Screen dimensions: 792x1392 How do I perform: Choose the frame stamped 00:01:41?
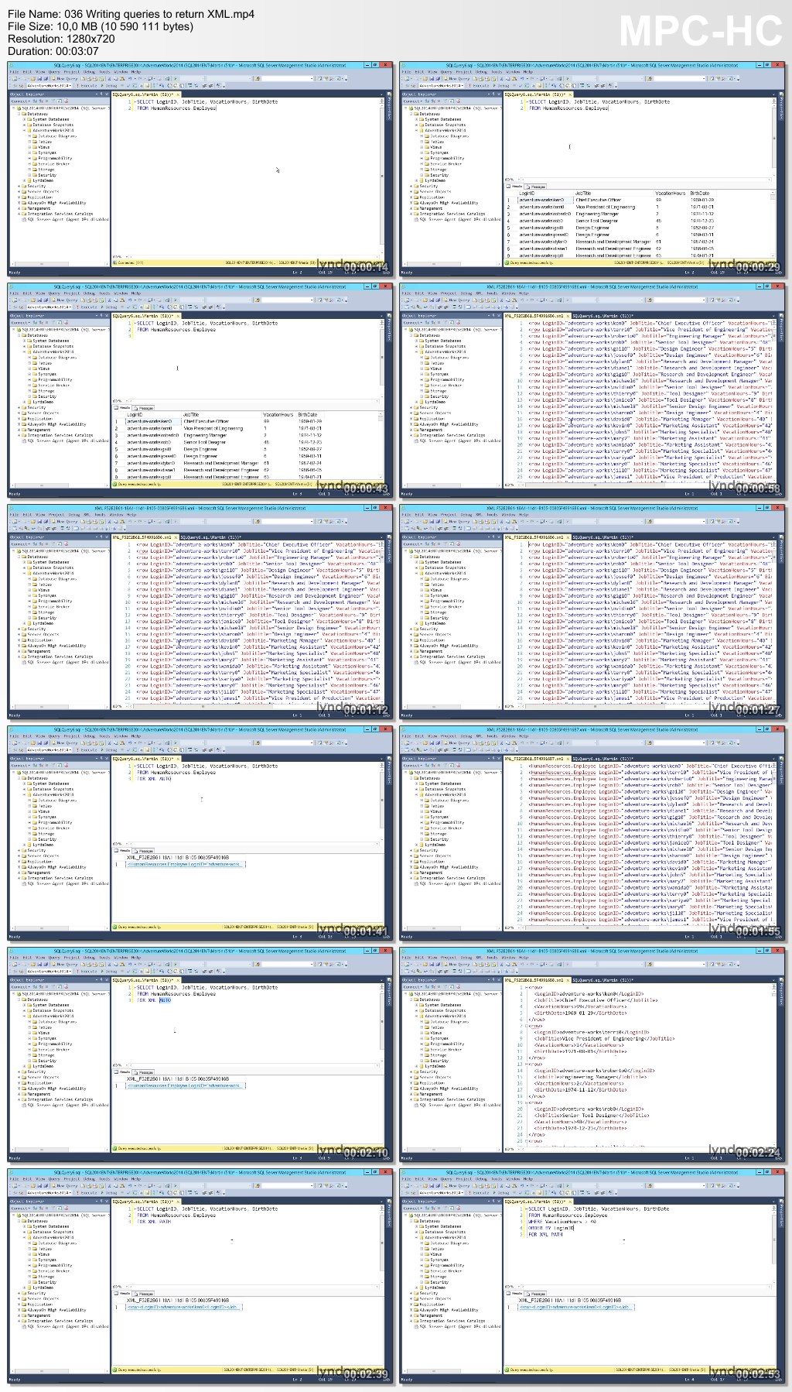(200, 833)
